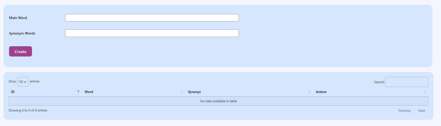441x126 pixels.
Task: Select the Word column header text
Action: [x=89, y=92]
